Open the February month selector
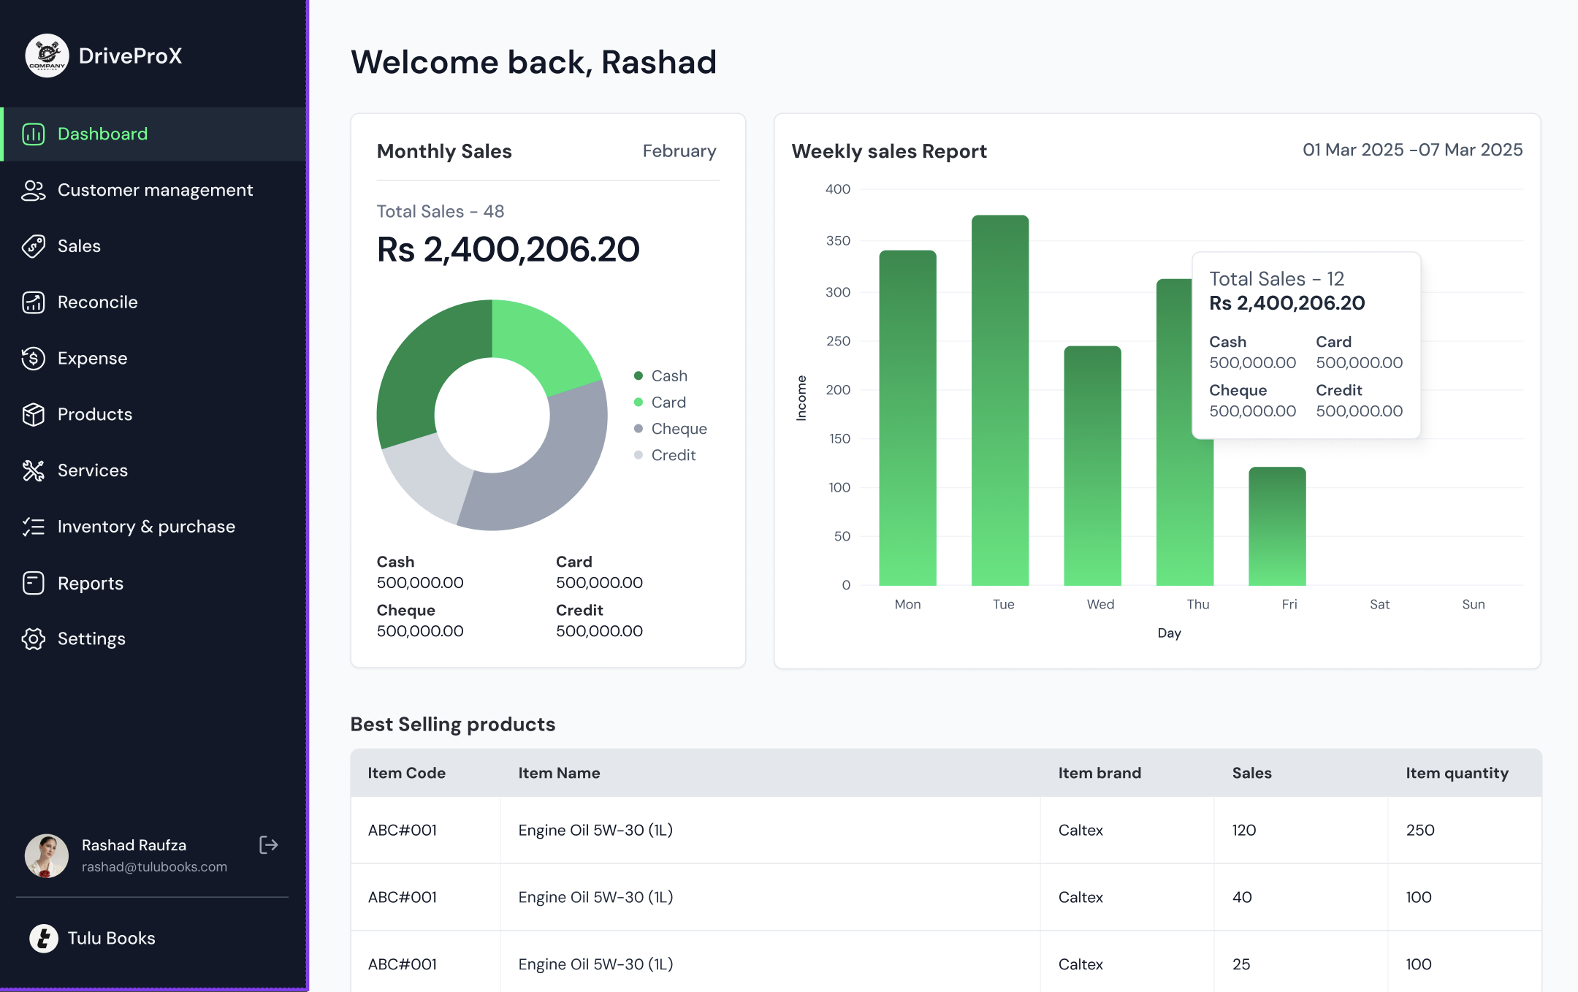The height and width of the screenshot is (992, 1578). [679, 151]
